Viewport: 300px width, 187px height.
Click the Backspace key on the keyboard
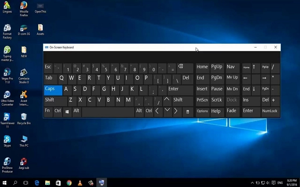pyautogui.click(x=185, y=68)
